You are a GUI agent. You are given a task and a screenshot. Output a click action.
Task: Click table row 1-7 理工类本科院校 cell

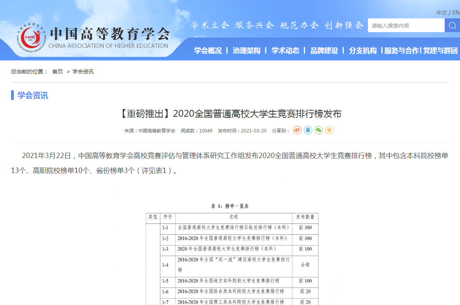234,302
